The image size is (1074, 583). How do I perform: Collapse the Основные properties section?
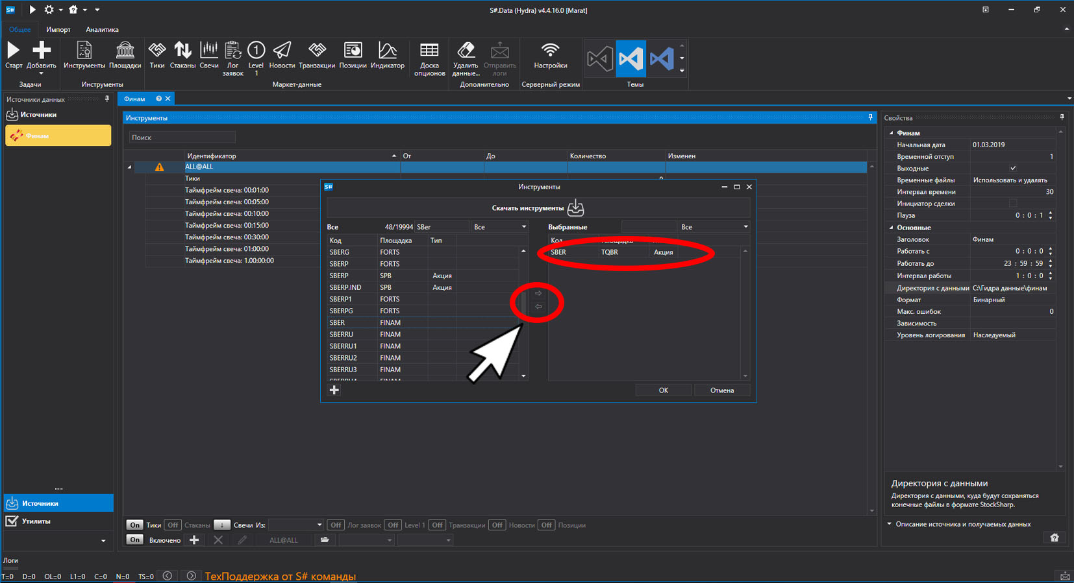click(x=891, y=228)
